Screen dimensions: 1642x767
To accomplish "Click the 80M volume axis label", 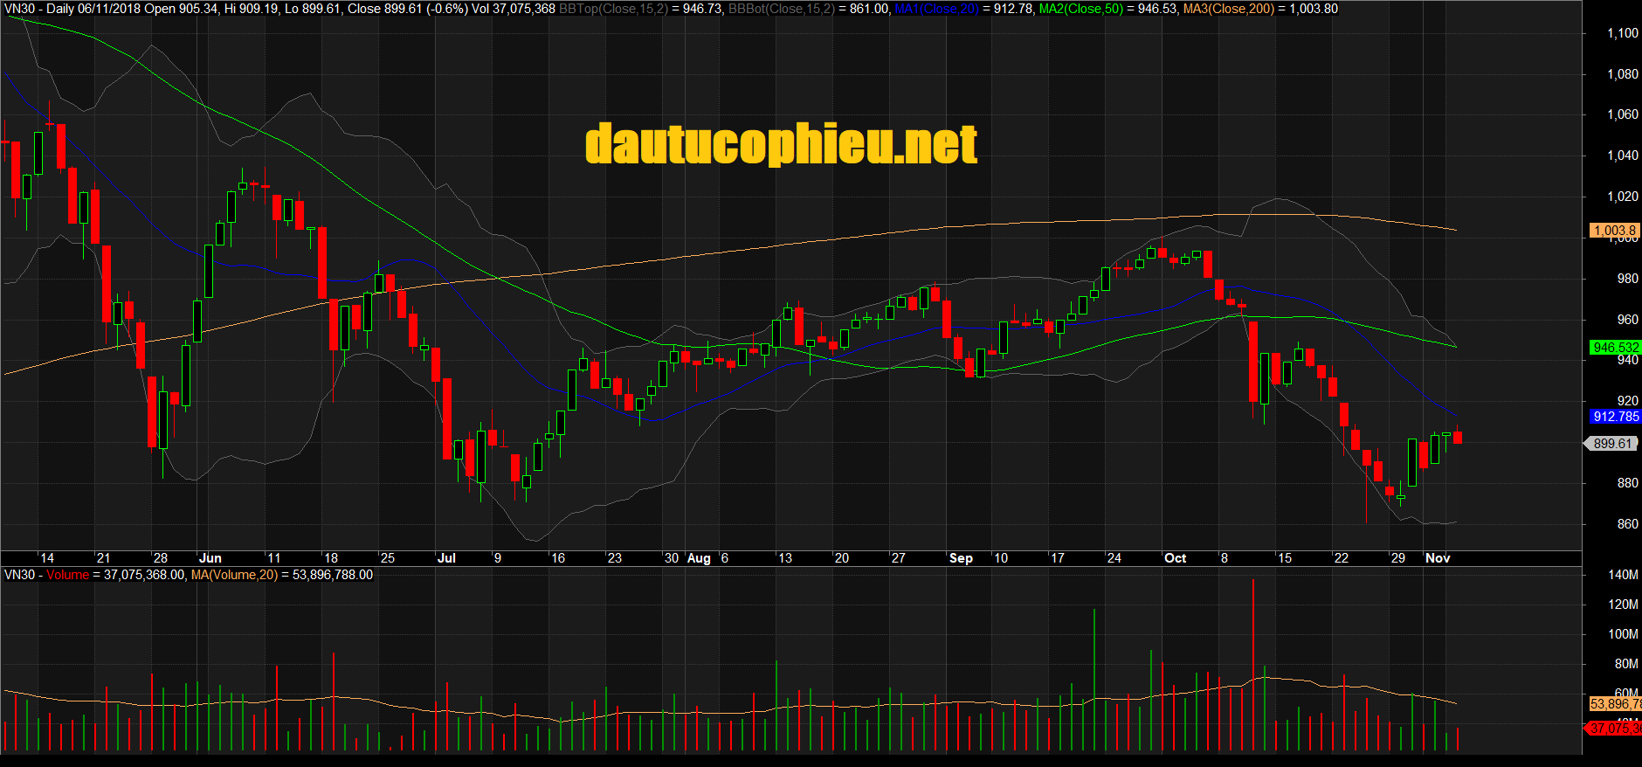I will (1626, 664).
